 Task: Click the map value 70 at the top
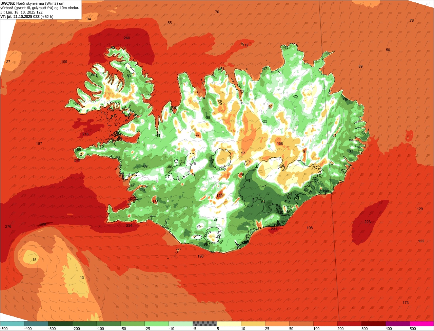[217, 12]
